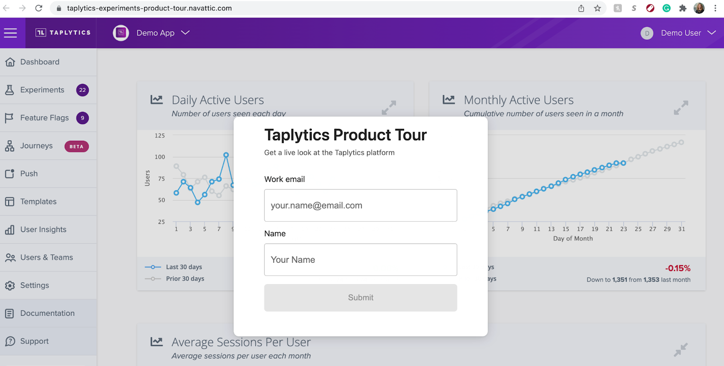The image size is (724, 366).
Task: Open Journeys in the sidebar
Action: point(48,146)
